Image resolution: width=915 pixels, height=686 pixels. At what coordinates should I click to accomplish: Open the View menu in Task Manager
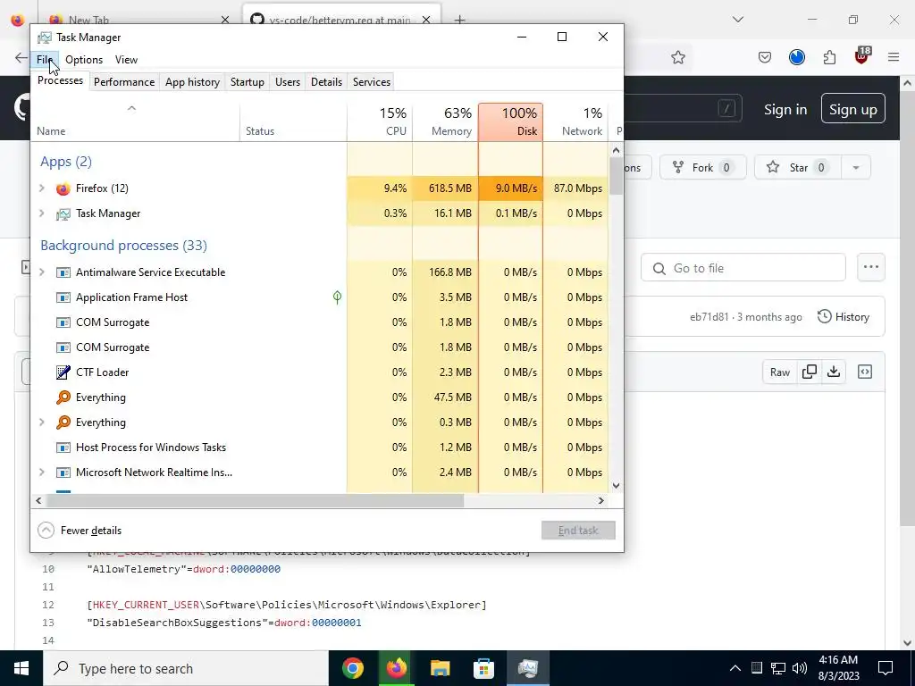(126, 60)
